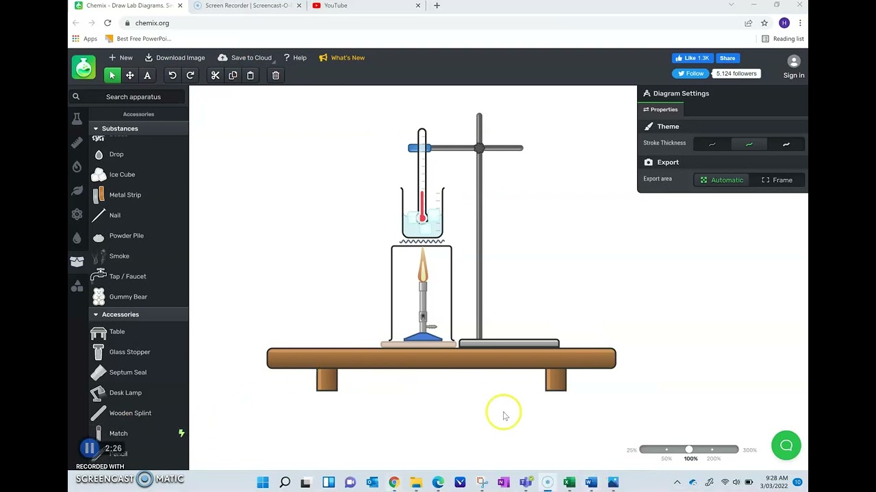This screenshot has width=876, height=492.
Task: Open a new browser tab
Action: click(437, 5)
